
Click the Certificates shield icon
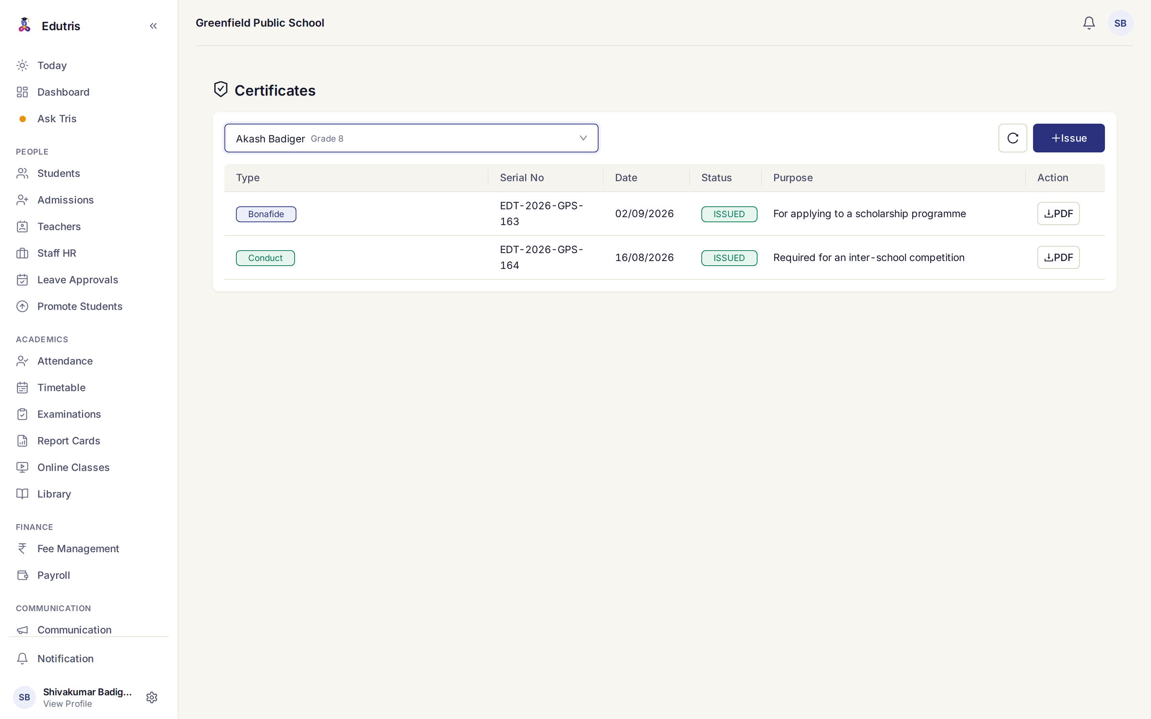221,89
